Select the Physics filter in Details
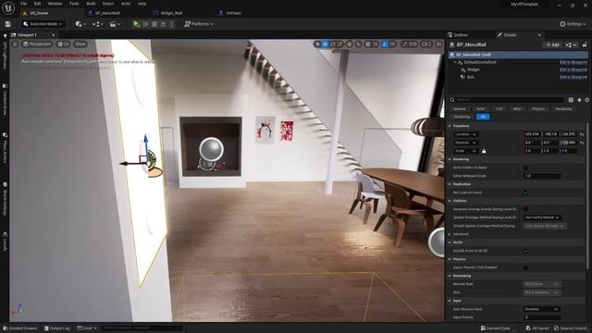 click(x=538, y=109)
